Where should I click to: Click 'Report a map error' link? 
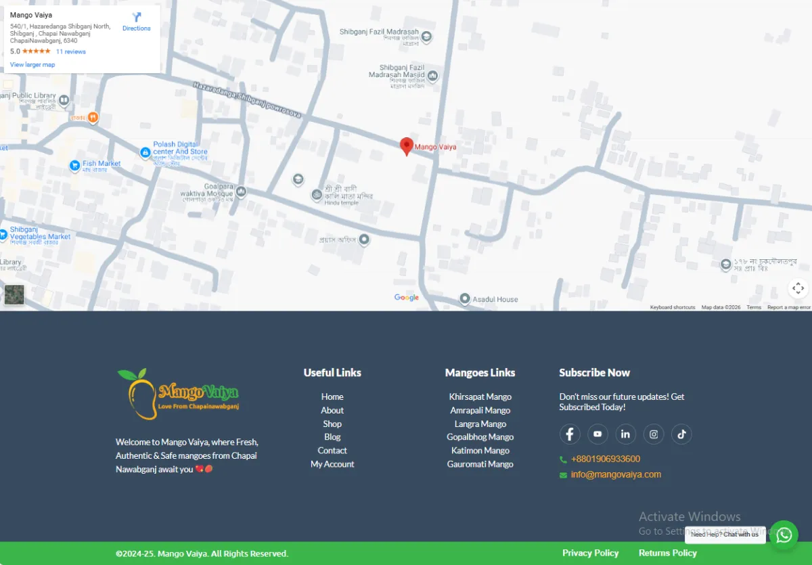point(789,307)
